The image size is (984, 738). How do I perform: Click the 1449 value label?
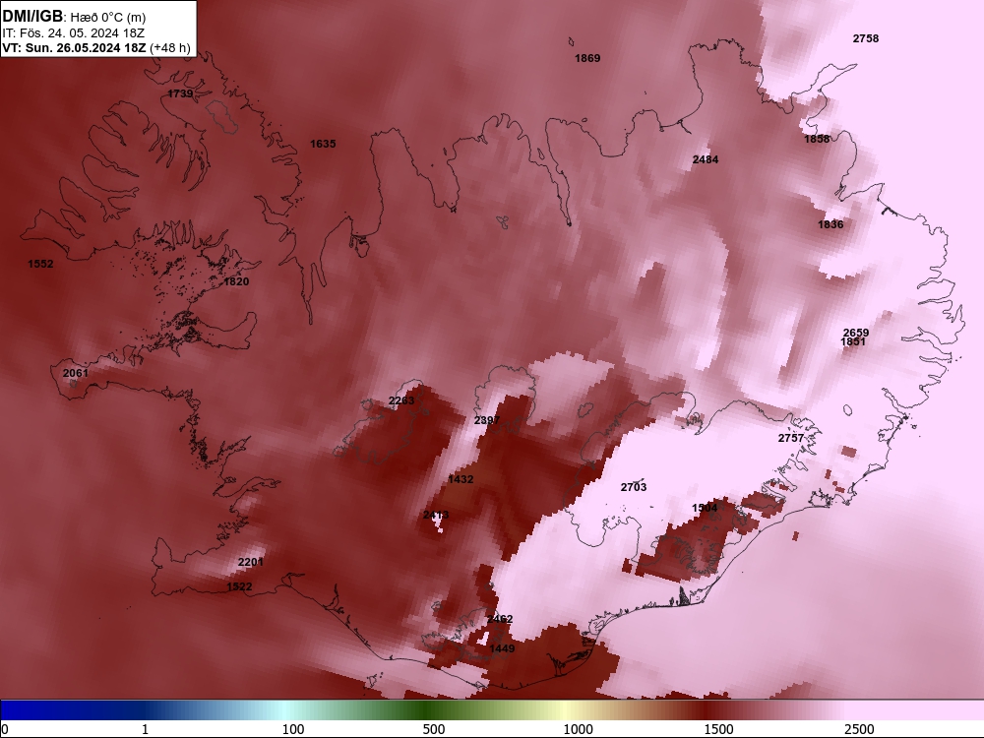502,648
